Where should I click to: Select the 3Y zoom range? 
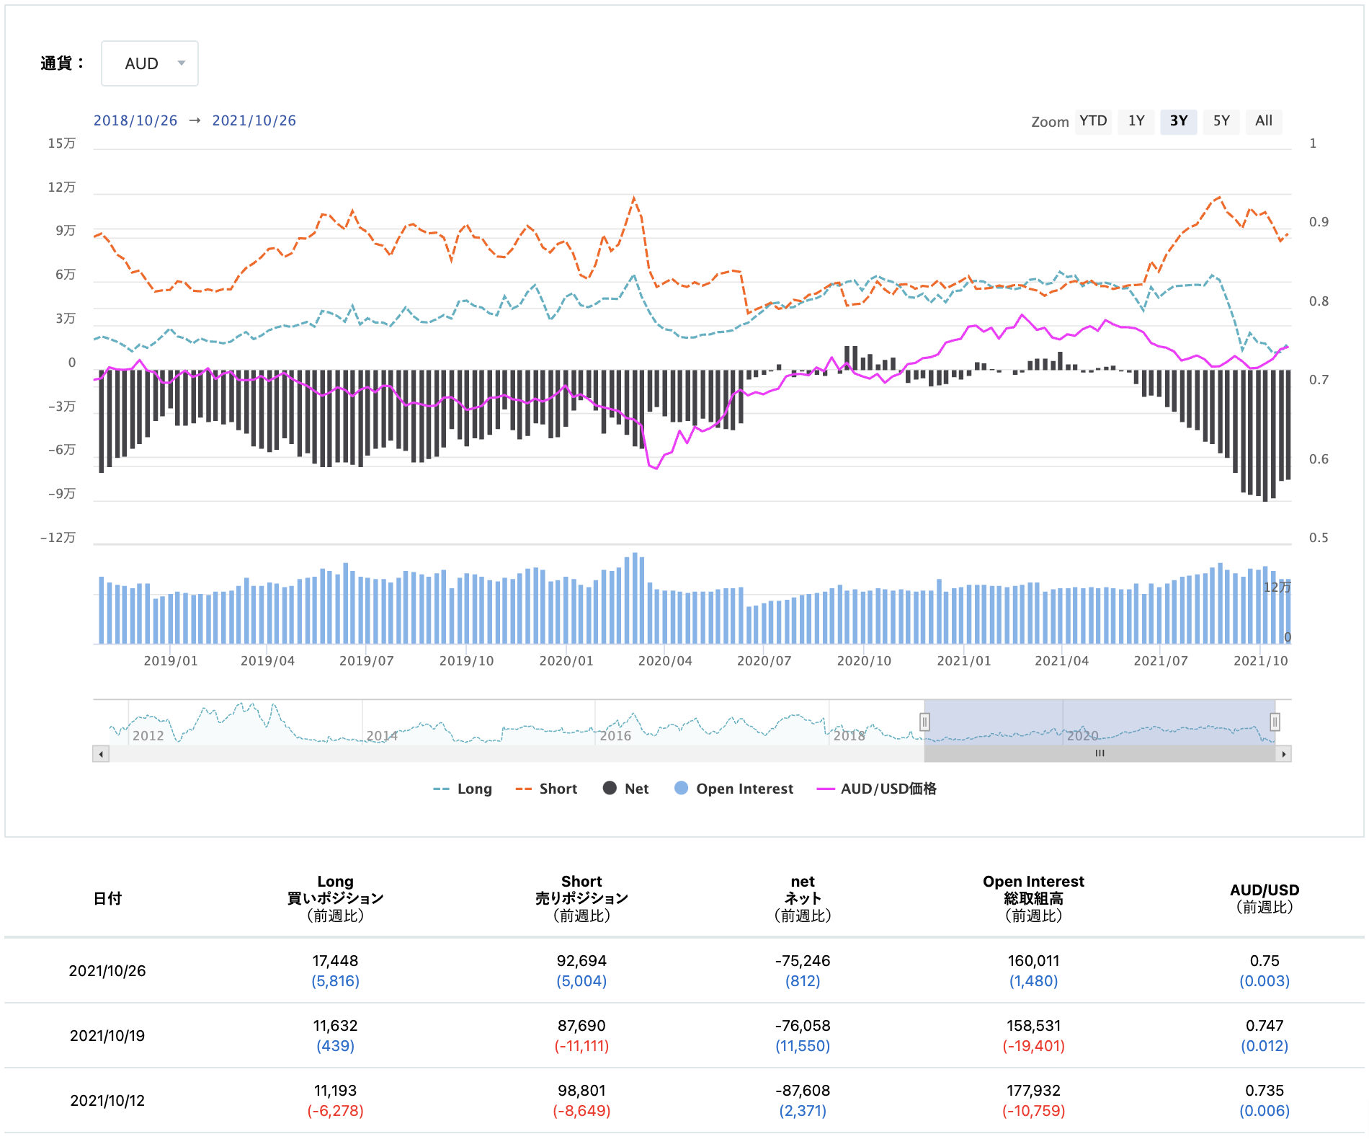[1179, 121]
